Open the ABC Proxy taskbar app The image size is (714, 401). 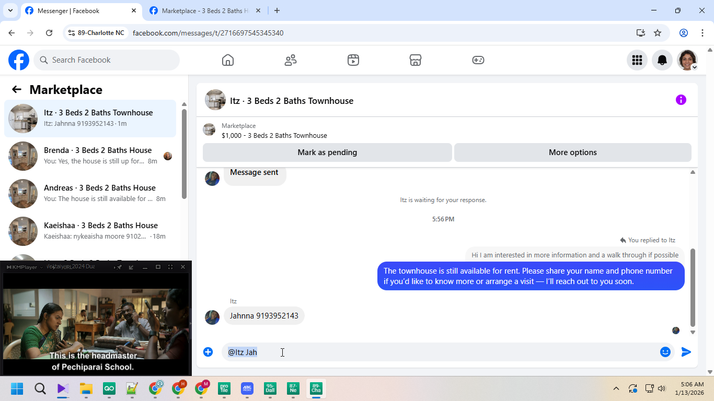pyautogui.click(x=247, y=388)
